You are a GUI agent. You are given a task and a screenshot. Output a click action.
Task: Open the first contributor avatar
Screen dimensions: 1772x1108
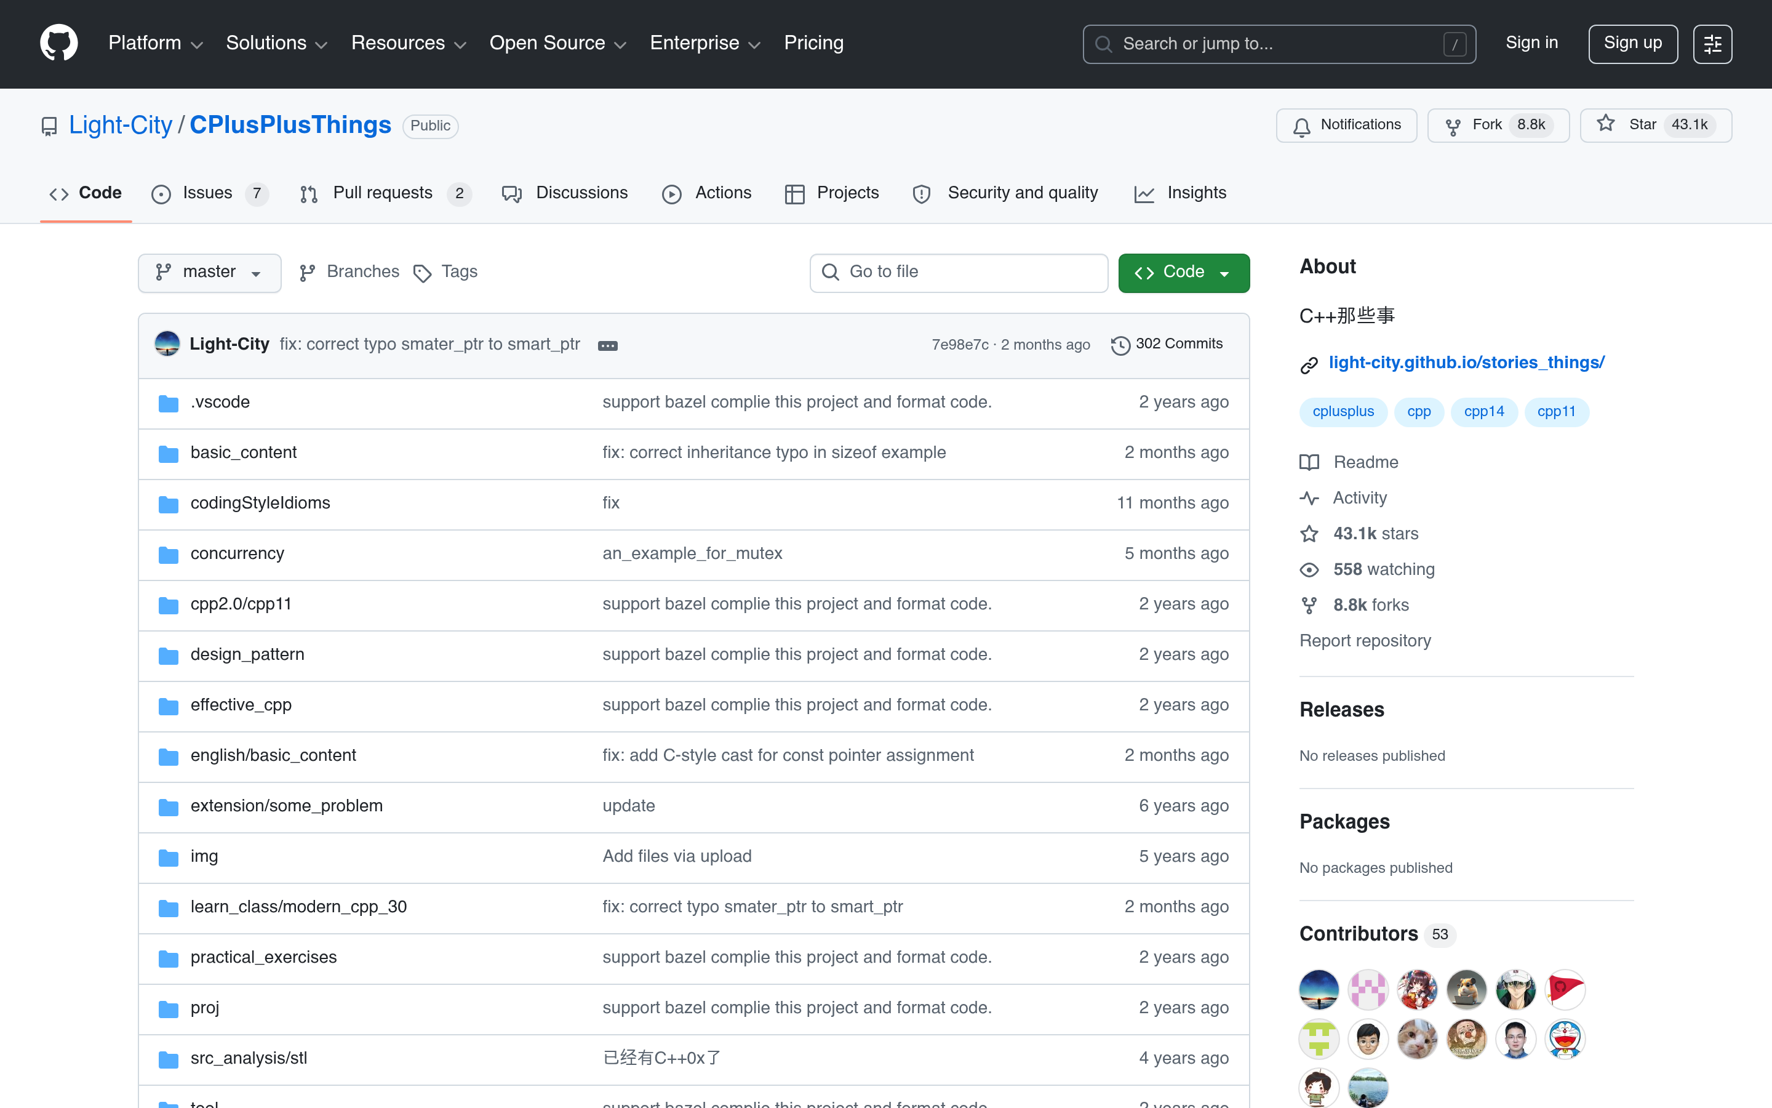click(x=1319, y=989)
